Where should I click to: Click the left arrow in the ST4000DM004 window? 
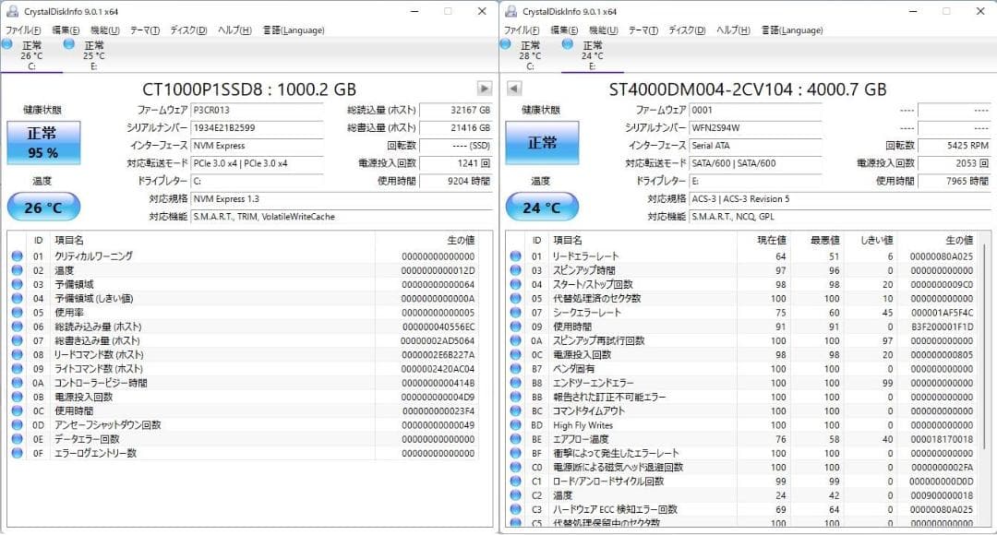coord(513,89)
